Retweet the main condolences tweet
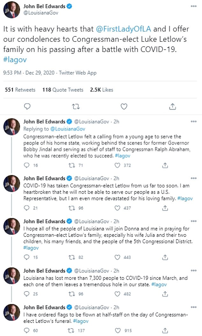 coord(76,106)
